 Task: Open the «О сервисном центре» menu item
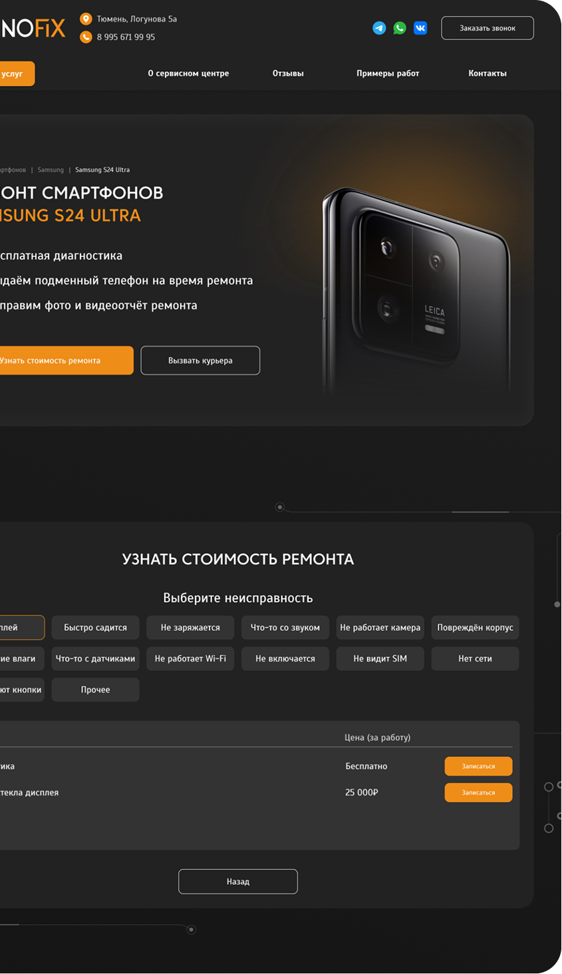pos(188,73)
